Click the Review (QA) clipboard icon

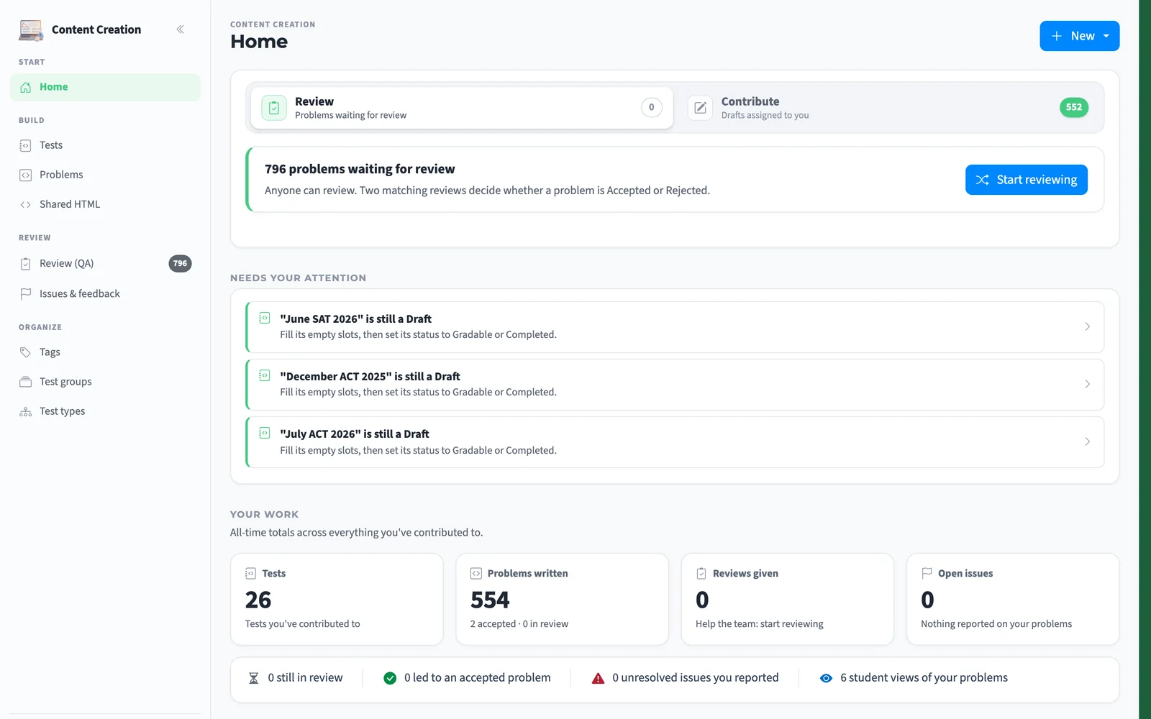click(26, 264)
